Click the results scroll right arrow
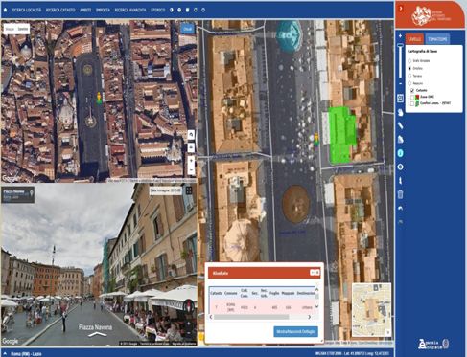Image resolution: width=467 pixels, height=357 pixels. pyautogui.click(x=309, y=317)
